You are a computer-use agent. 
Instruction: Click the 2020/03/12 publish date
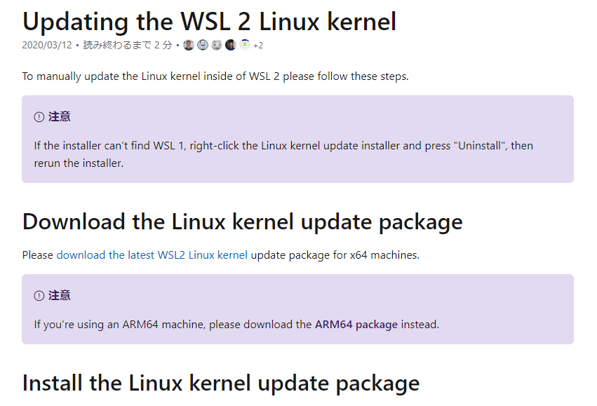click(47, 46)
